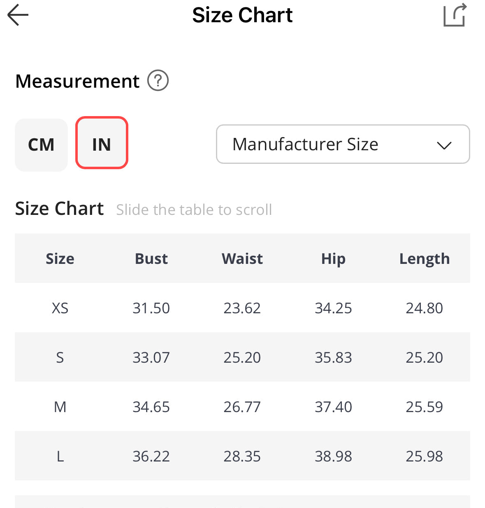
Task: Click the L hip value 38.98
Action: [333, 456]
